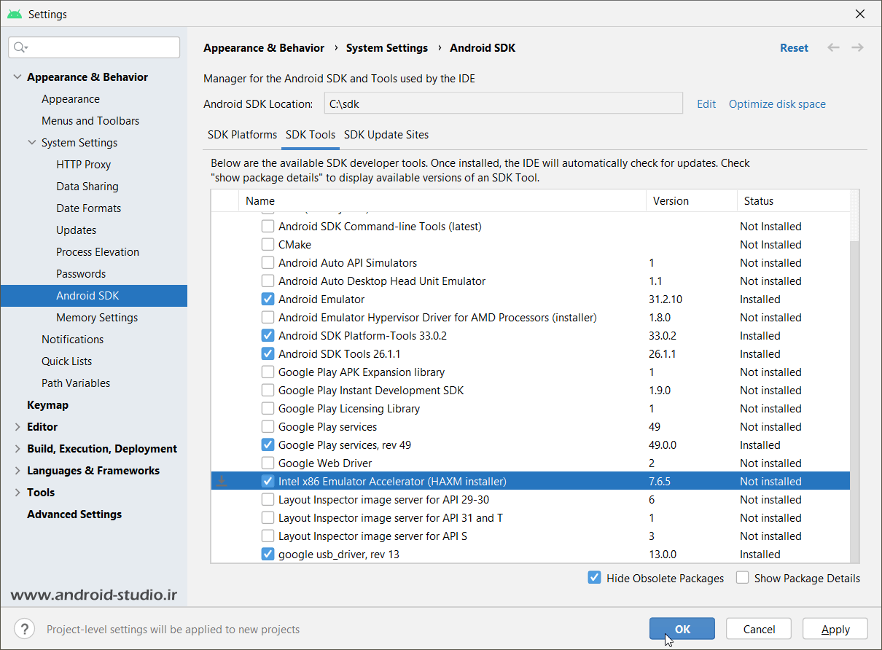Check Layout Inspector image server for API S

point(268,536)
